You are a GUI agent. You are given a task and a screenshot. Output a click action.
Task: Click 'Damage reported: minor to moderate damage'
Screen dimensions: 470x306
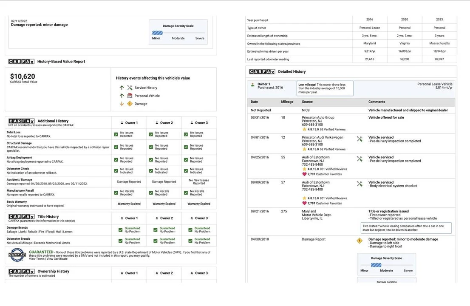pos(403,239)
